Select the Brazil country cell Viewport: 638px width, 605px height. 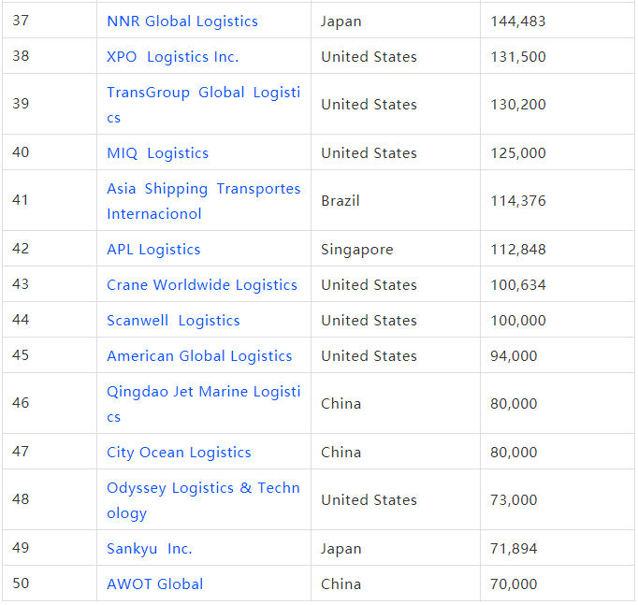click(341, 201)
